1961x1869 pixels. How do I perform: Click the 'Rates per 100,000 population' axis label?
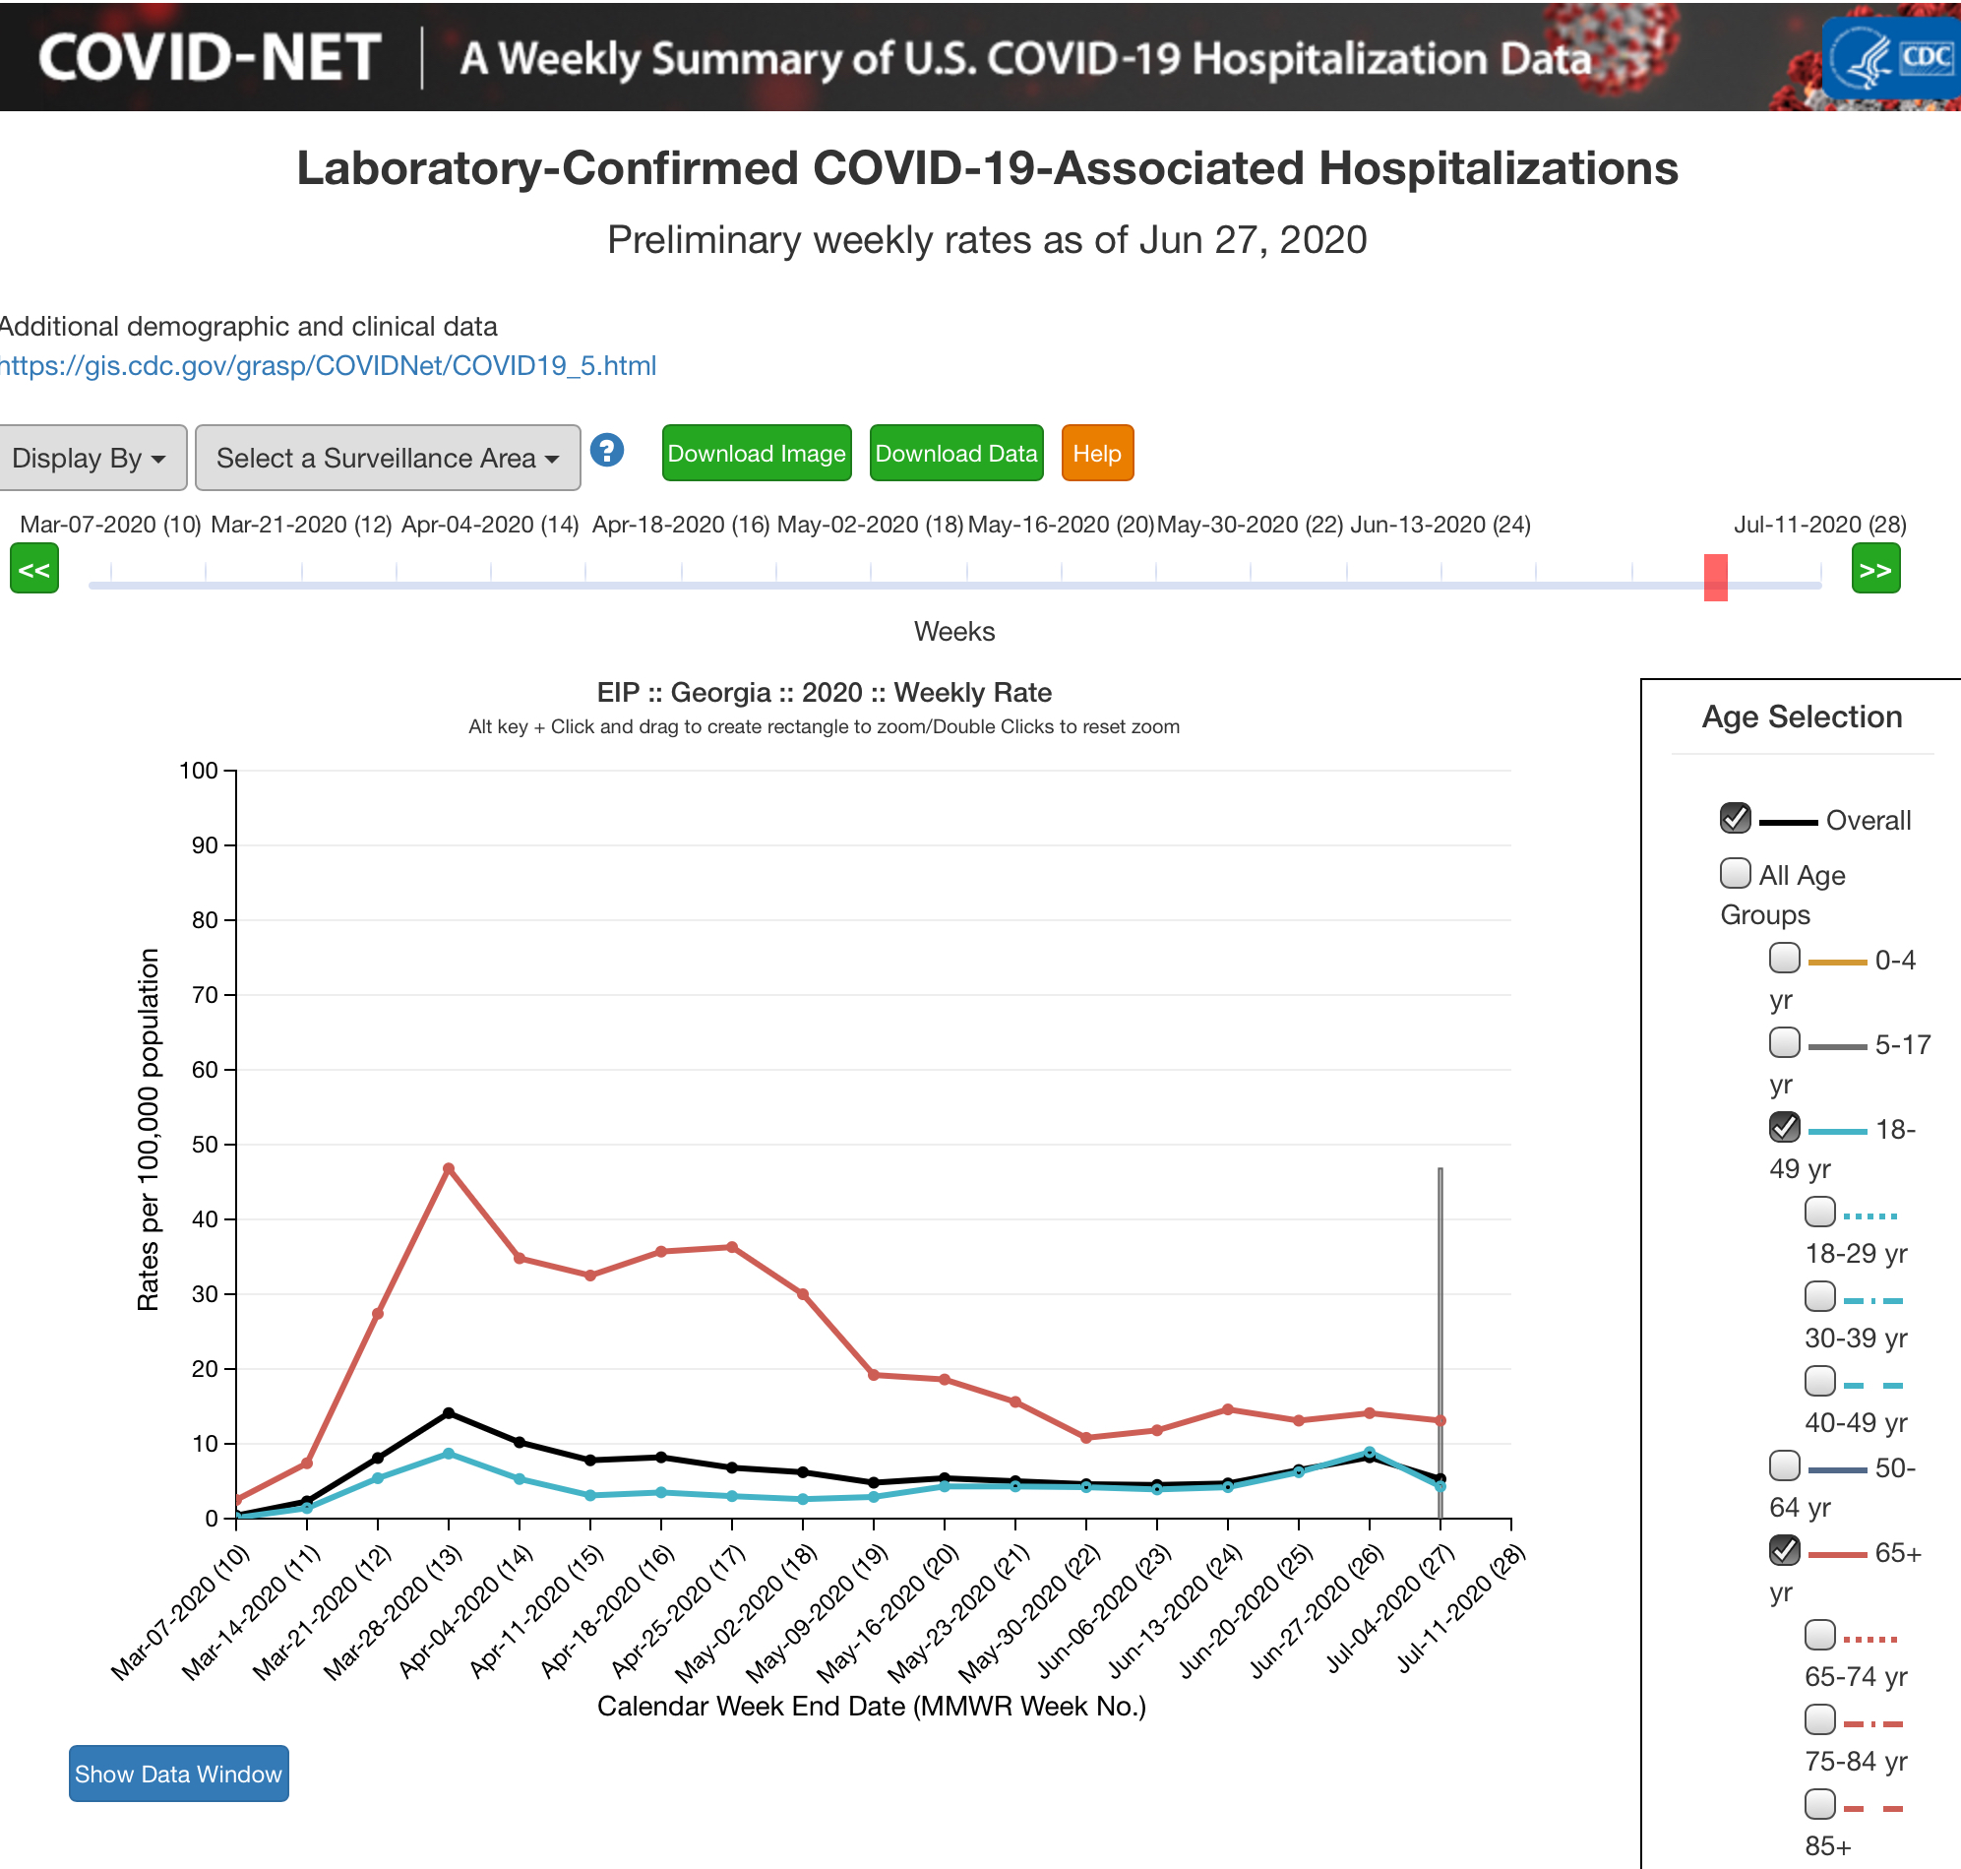pyautogui.click(x=148, y=1129)
